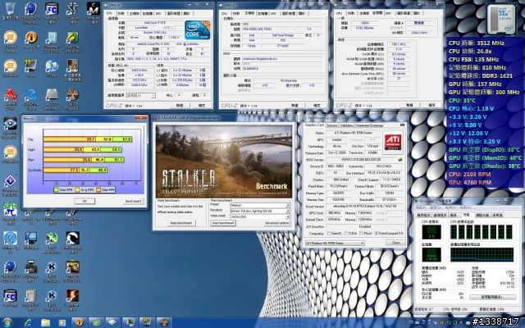
Task: Open the CPU tab in the second CPU-Z window
Action: (224, 13)
